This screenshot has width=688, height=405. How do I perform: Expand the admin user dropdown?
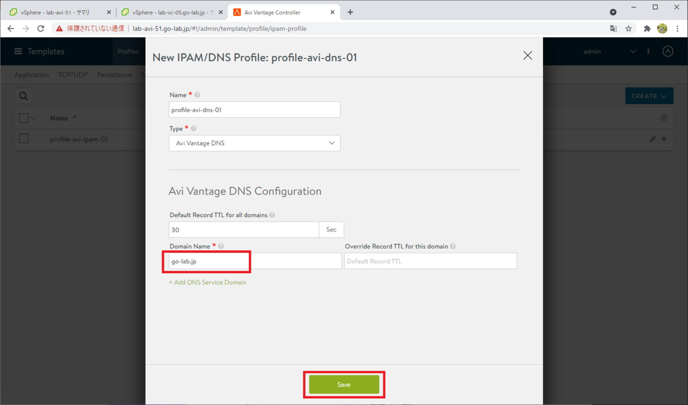point(633,52)
